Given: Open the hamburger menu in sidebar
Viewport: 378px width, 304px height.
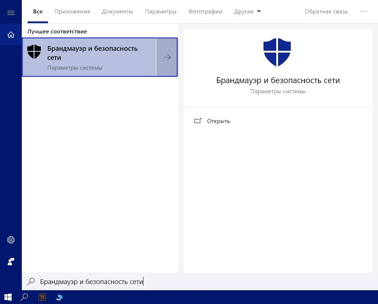Looking at the screenshot, I should [x=11, y=13].
